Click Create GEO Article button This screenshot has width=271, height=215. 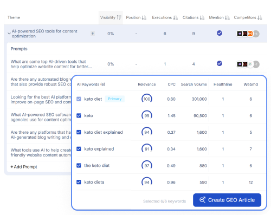(227, 200)
